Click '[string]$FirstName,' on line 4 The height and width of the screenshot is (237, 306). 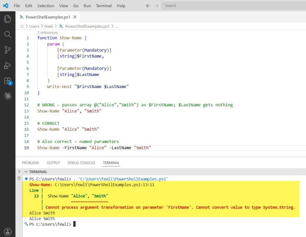click(80, 56)
